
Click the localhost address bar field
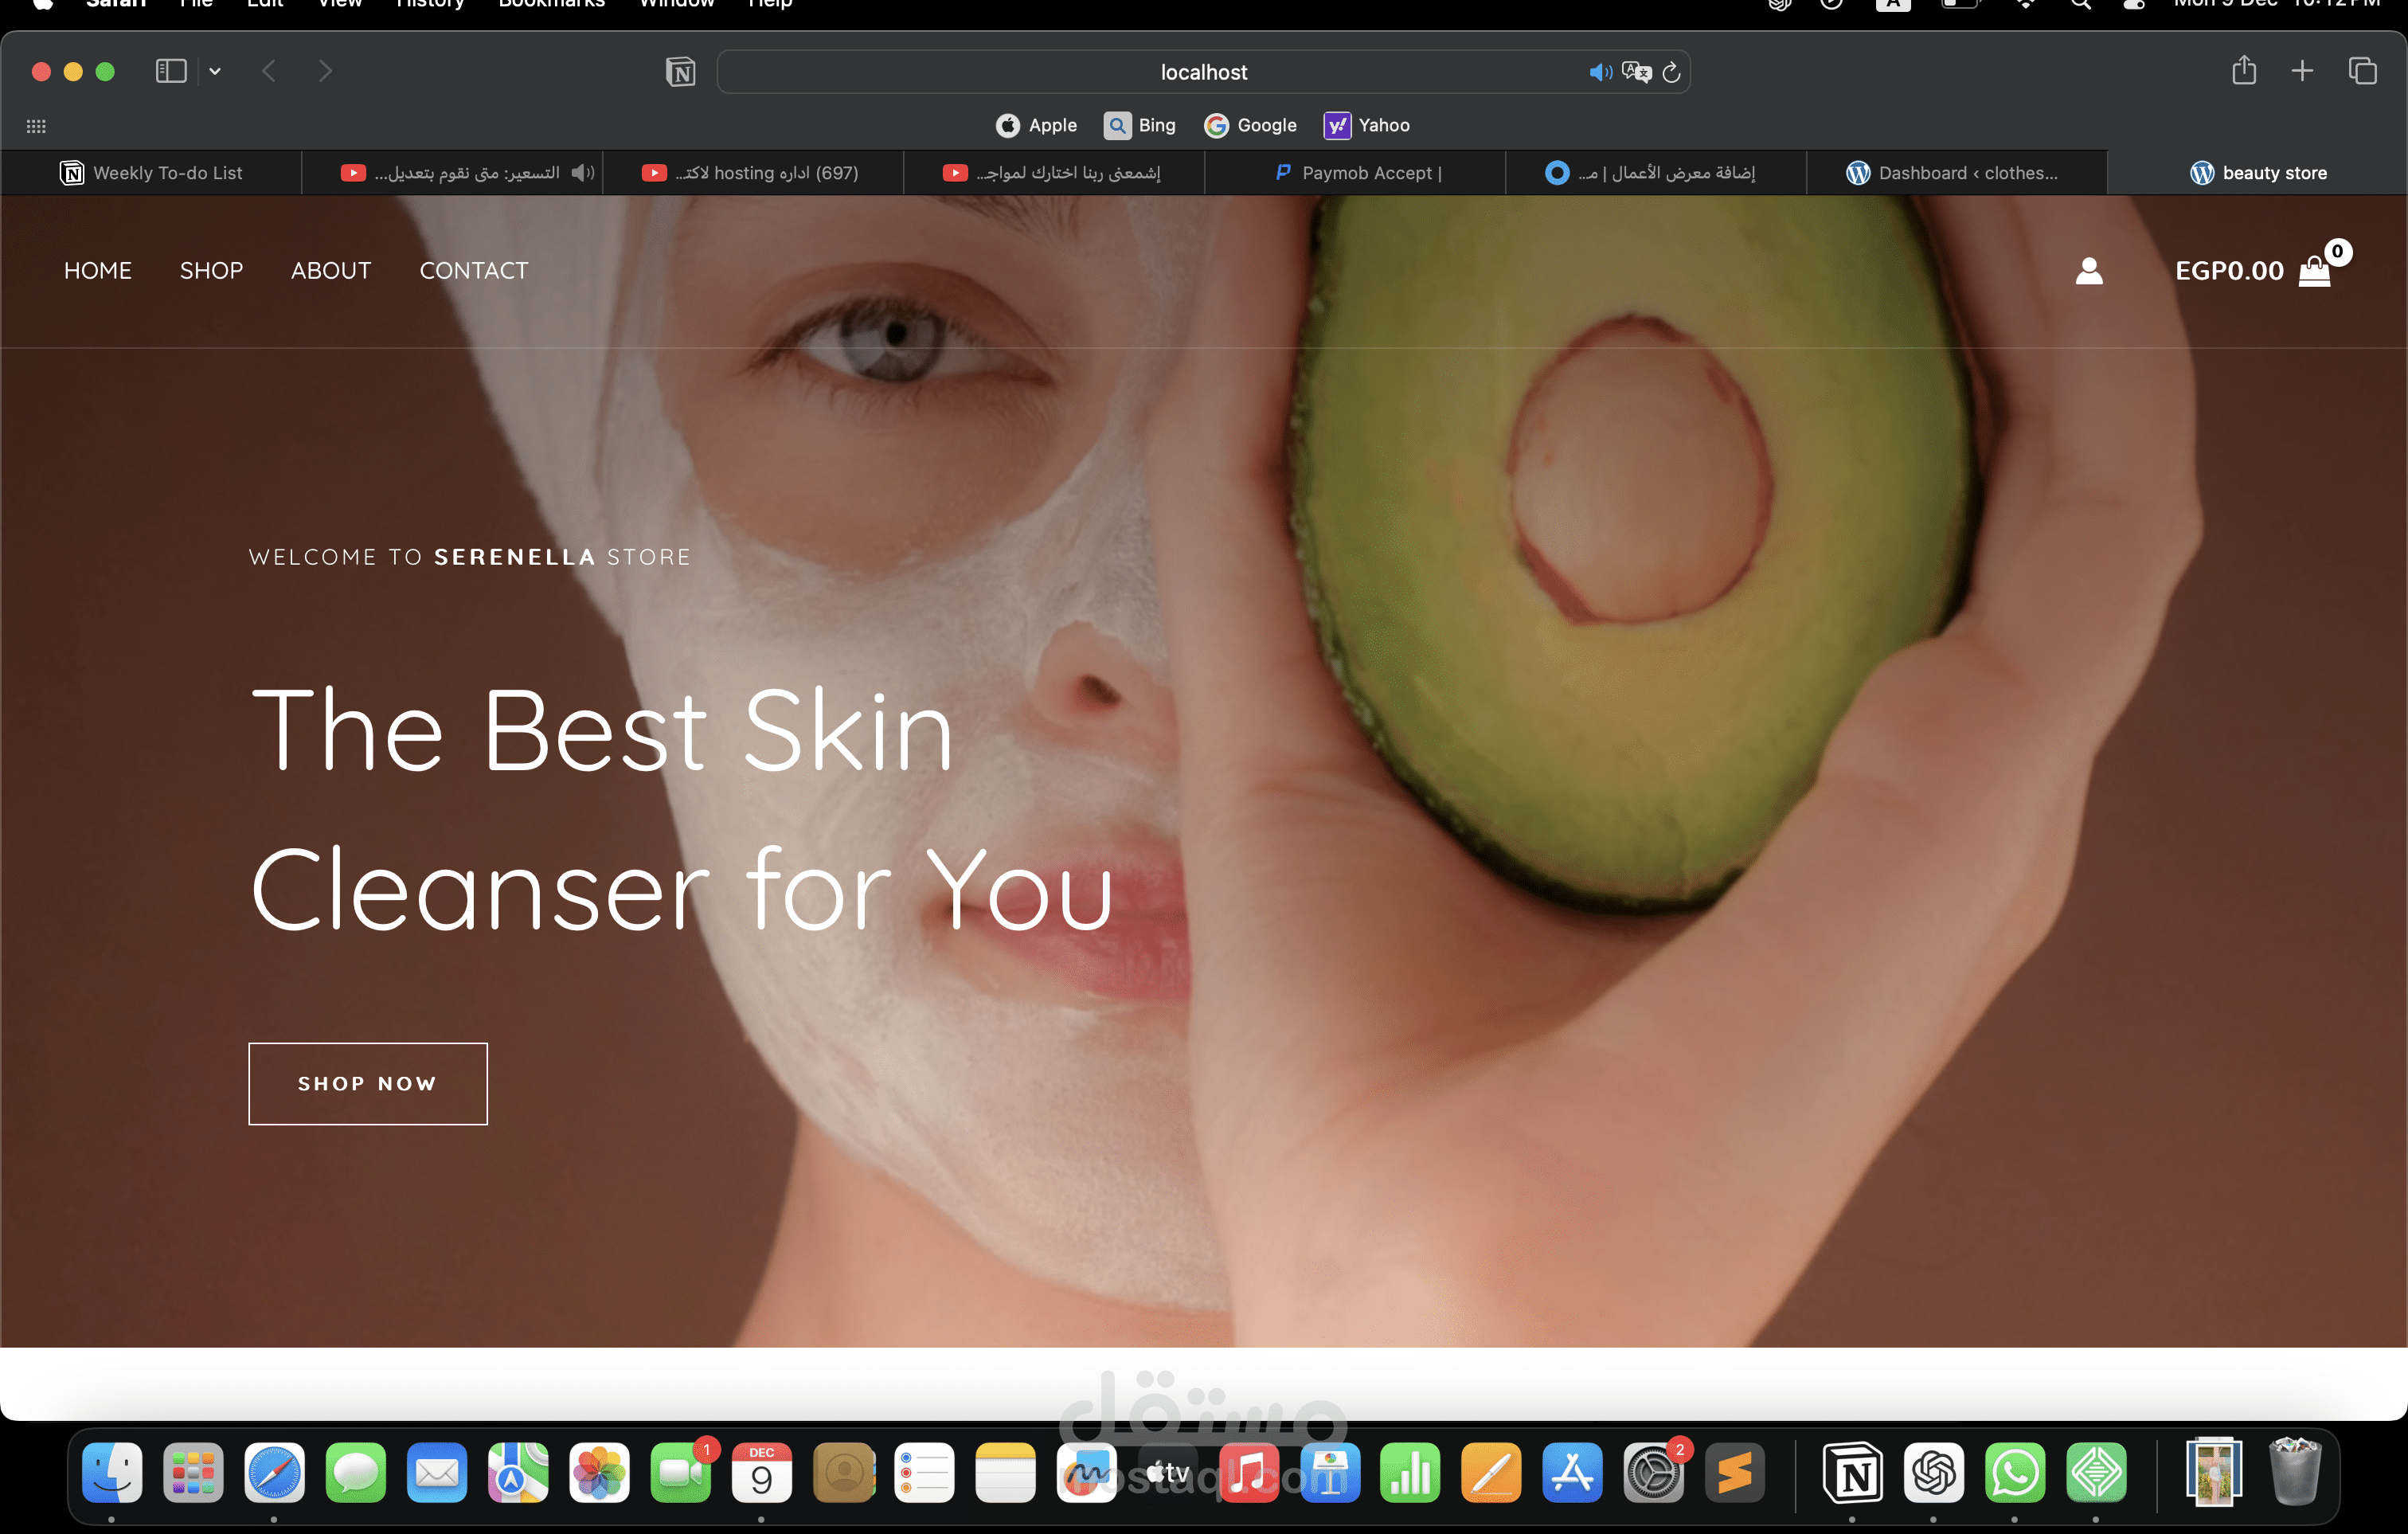tap(1203, 72)
